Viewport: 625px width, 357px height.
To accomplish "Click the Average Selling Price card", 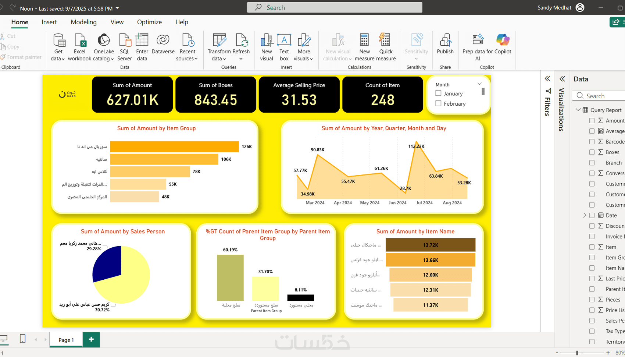I will (x=299, y=95).
